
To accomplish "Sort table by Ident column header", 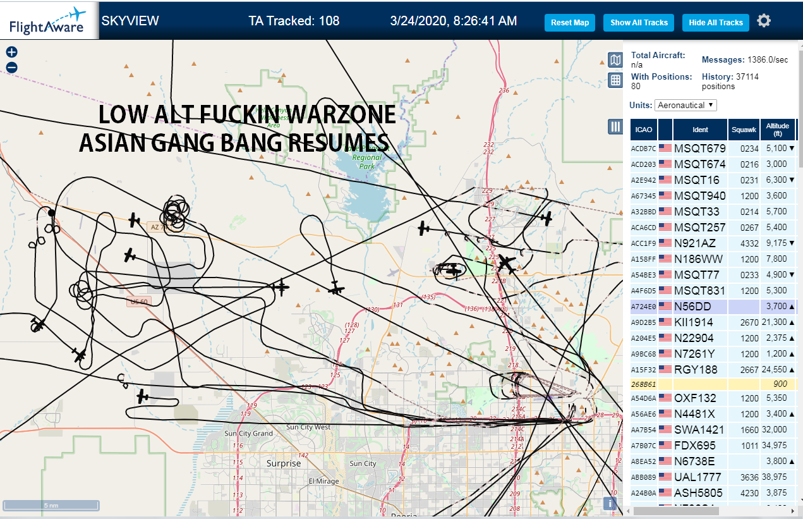I will click(x=700, y=130).
